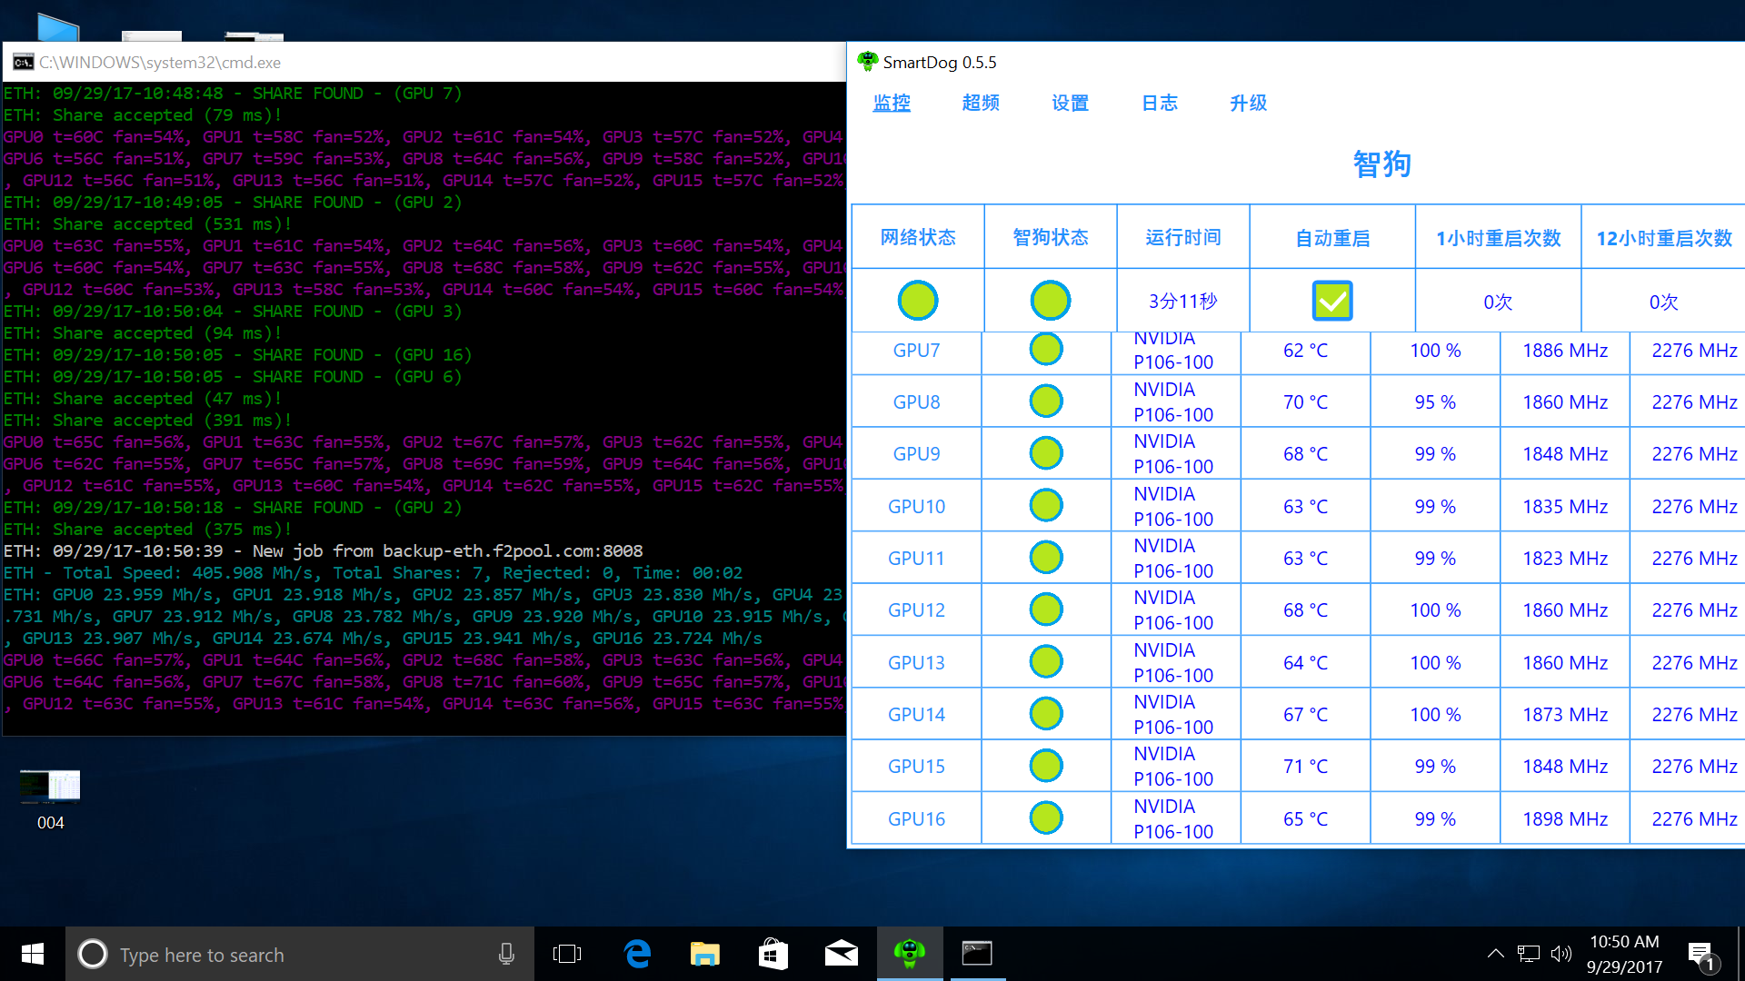Open the 设置 settings tab
Screen dimensions: 1745x981
(1070, 103)
